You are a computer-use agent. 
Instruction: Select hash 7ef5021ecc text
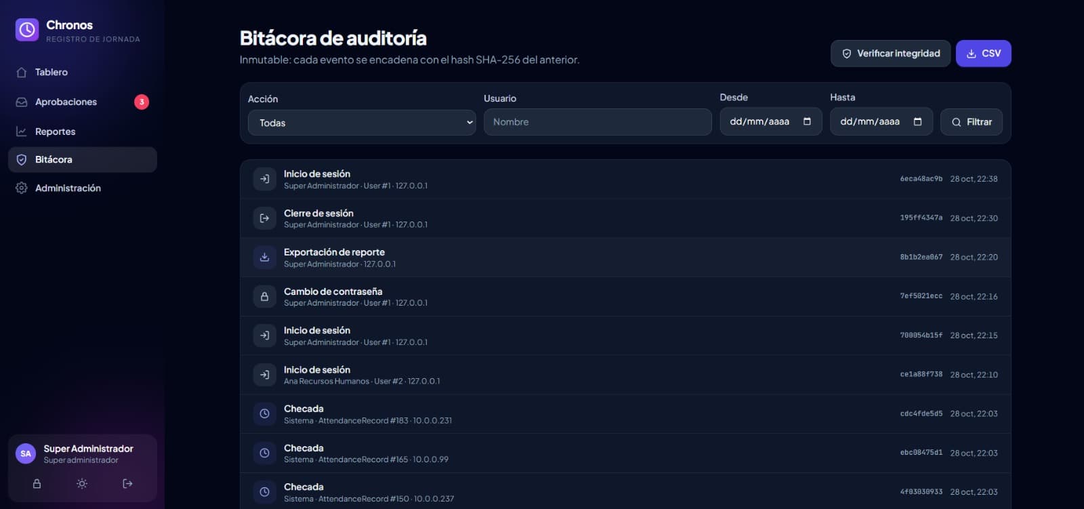[921, 296]
